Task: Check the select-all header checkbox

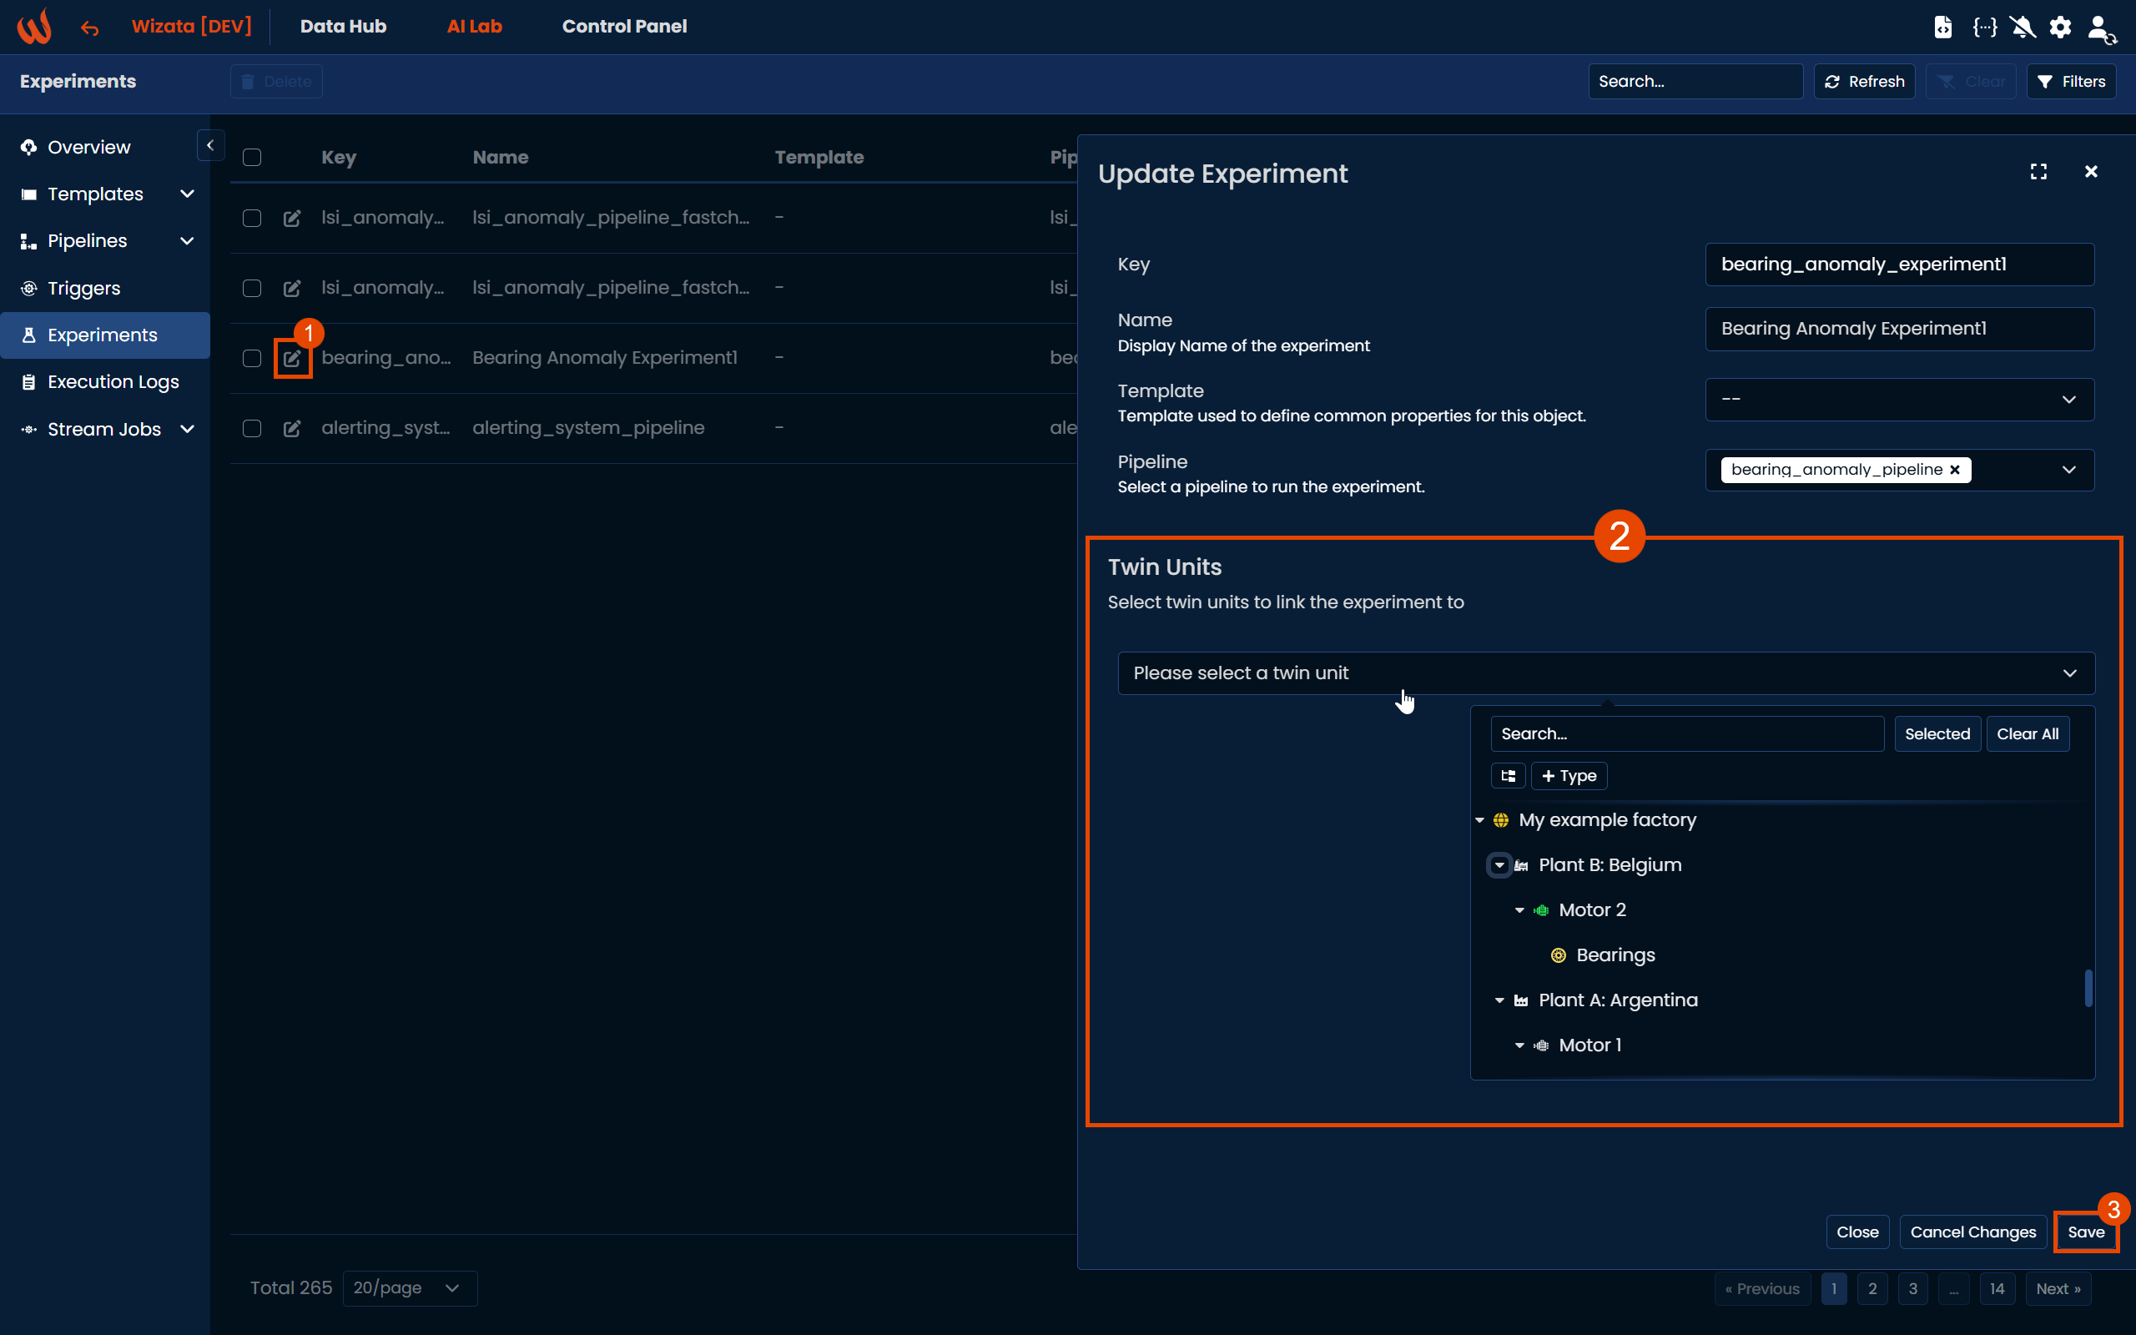Action: coord(253,158)
